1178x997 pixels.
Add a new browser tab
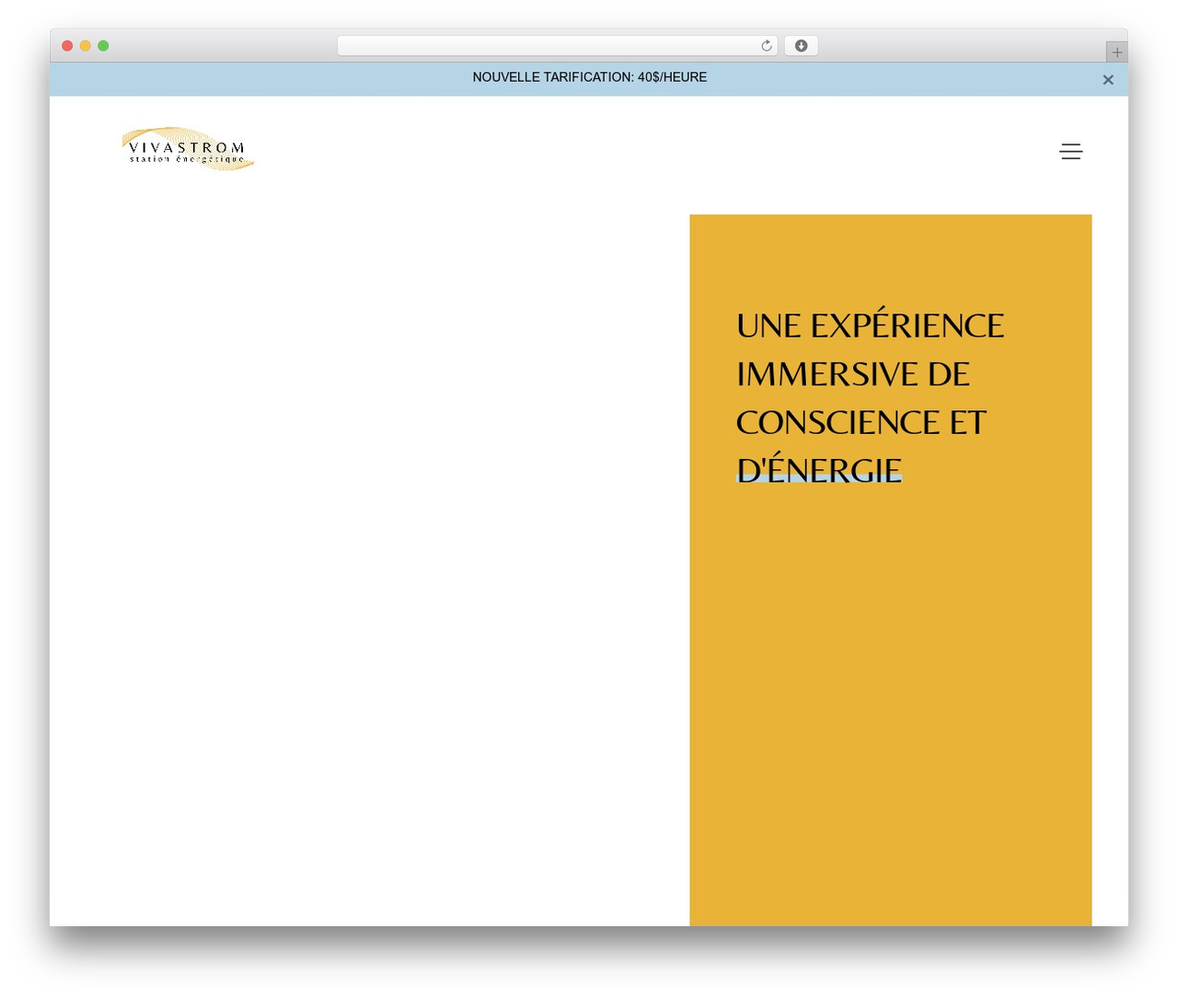1116,52
